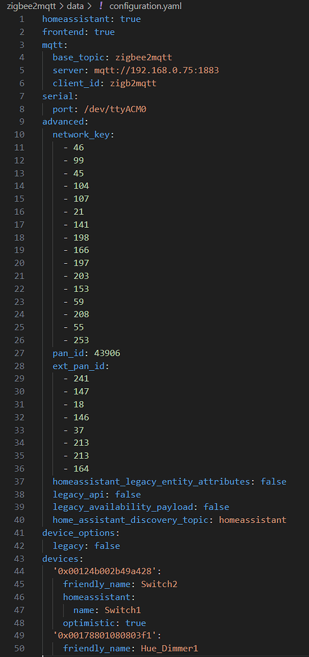Click the homeassistant true value on line 1
The height and width of the screenshot is (657, 309).
point(130,19)
